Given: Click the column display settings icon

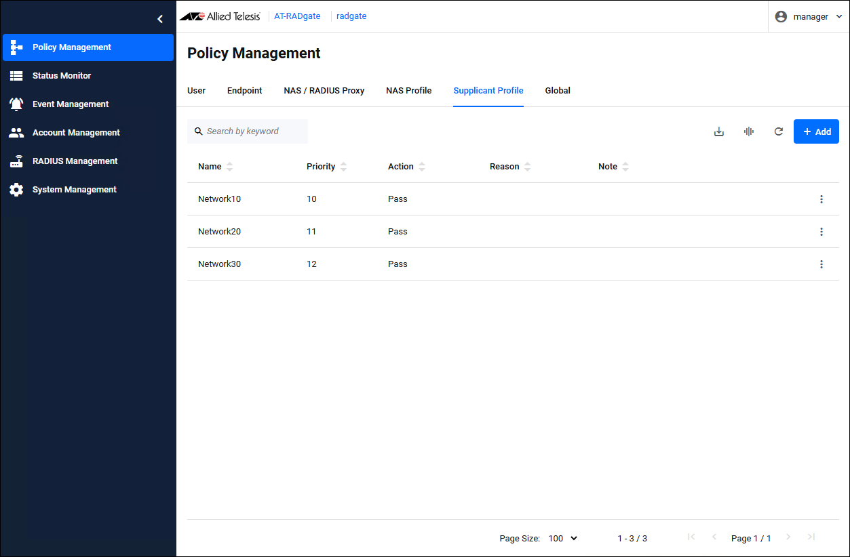Looking at the screenshot, I should (749, 131).
